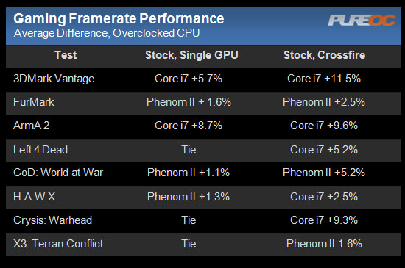
Task: Select the Phenom II +5.2% Crossfire cell
Action: tap(324, 173)
